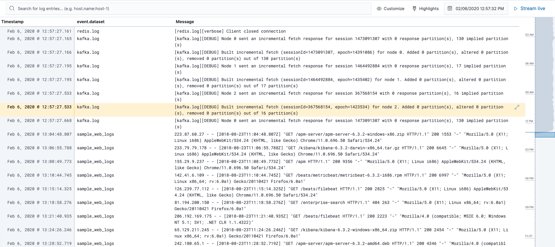Image resolution: width=555 pixels, height=247 pixels.
Task: Jump to Fri 07 on the minimap
Action: click(x=529, y=236)
